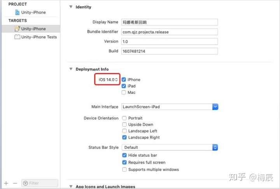Click the filter icon in sidebar
This screenshot has width=280, height=189.
point(26,183)
